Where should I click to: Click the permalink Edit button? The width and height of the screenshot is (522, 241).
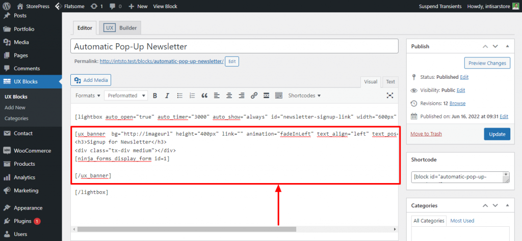[x=232, y=62]
